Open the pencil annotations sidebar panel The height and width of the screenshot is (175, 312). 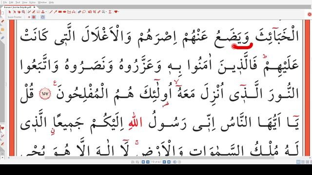(x=2, y=21)
